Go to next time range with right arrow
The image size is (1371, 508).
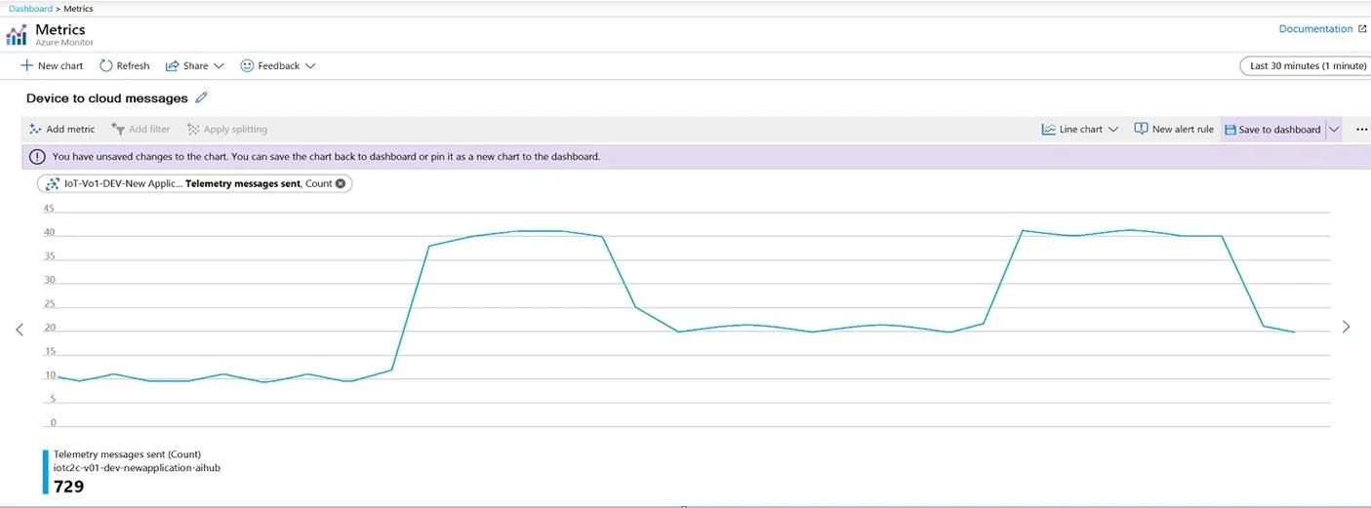[1347, 327]
